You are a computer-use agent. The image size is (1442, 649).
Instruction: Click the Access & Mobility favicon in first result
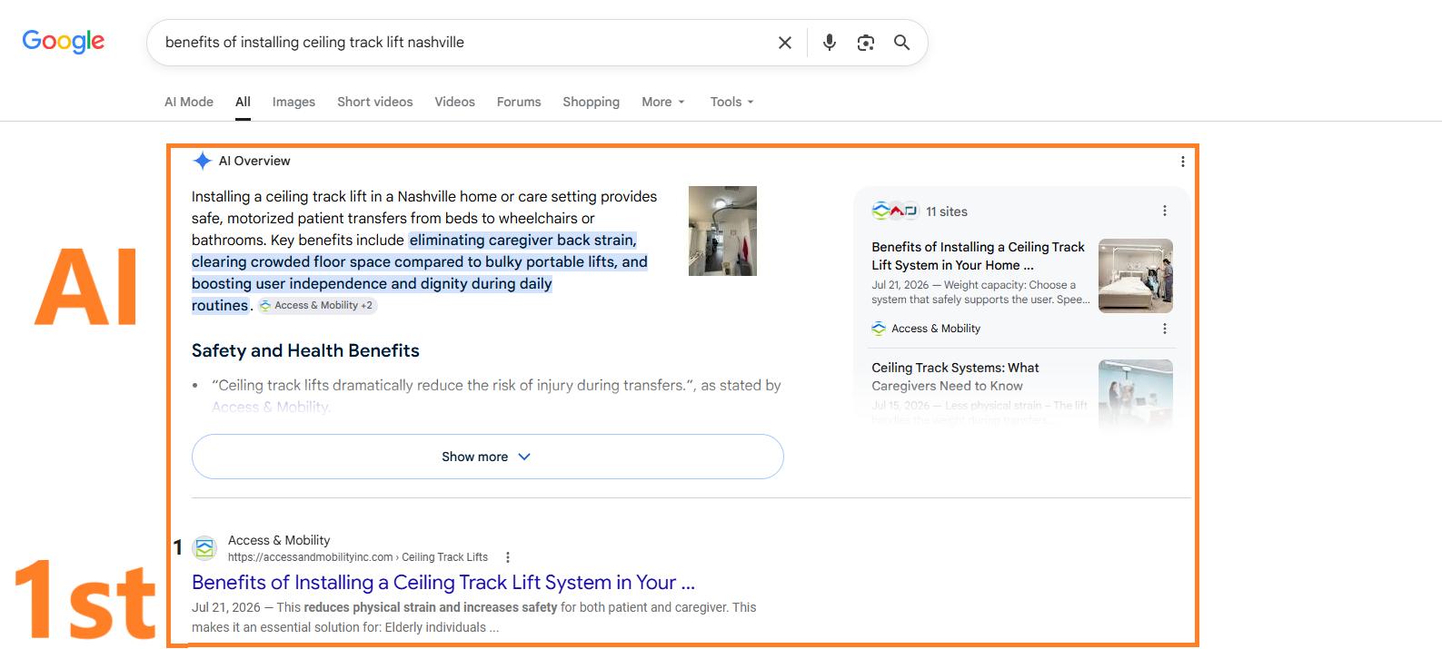tap(204, 547)
